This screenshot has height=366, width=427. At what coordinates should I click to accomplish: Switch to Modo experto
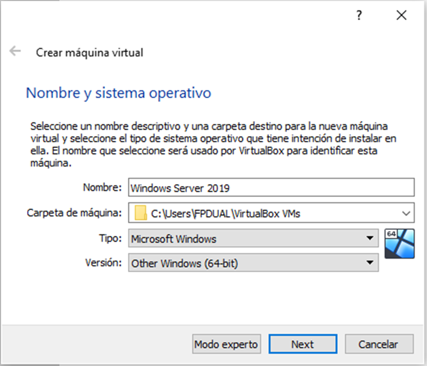[227, 344]
